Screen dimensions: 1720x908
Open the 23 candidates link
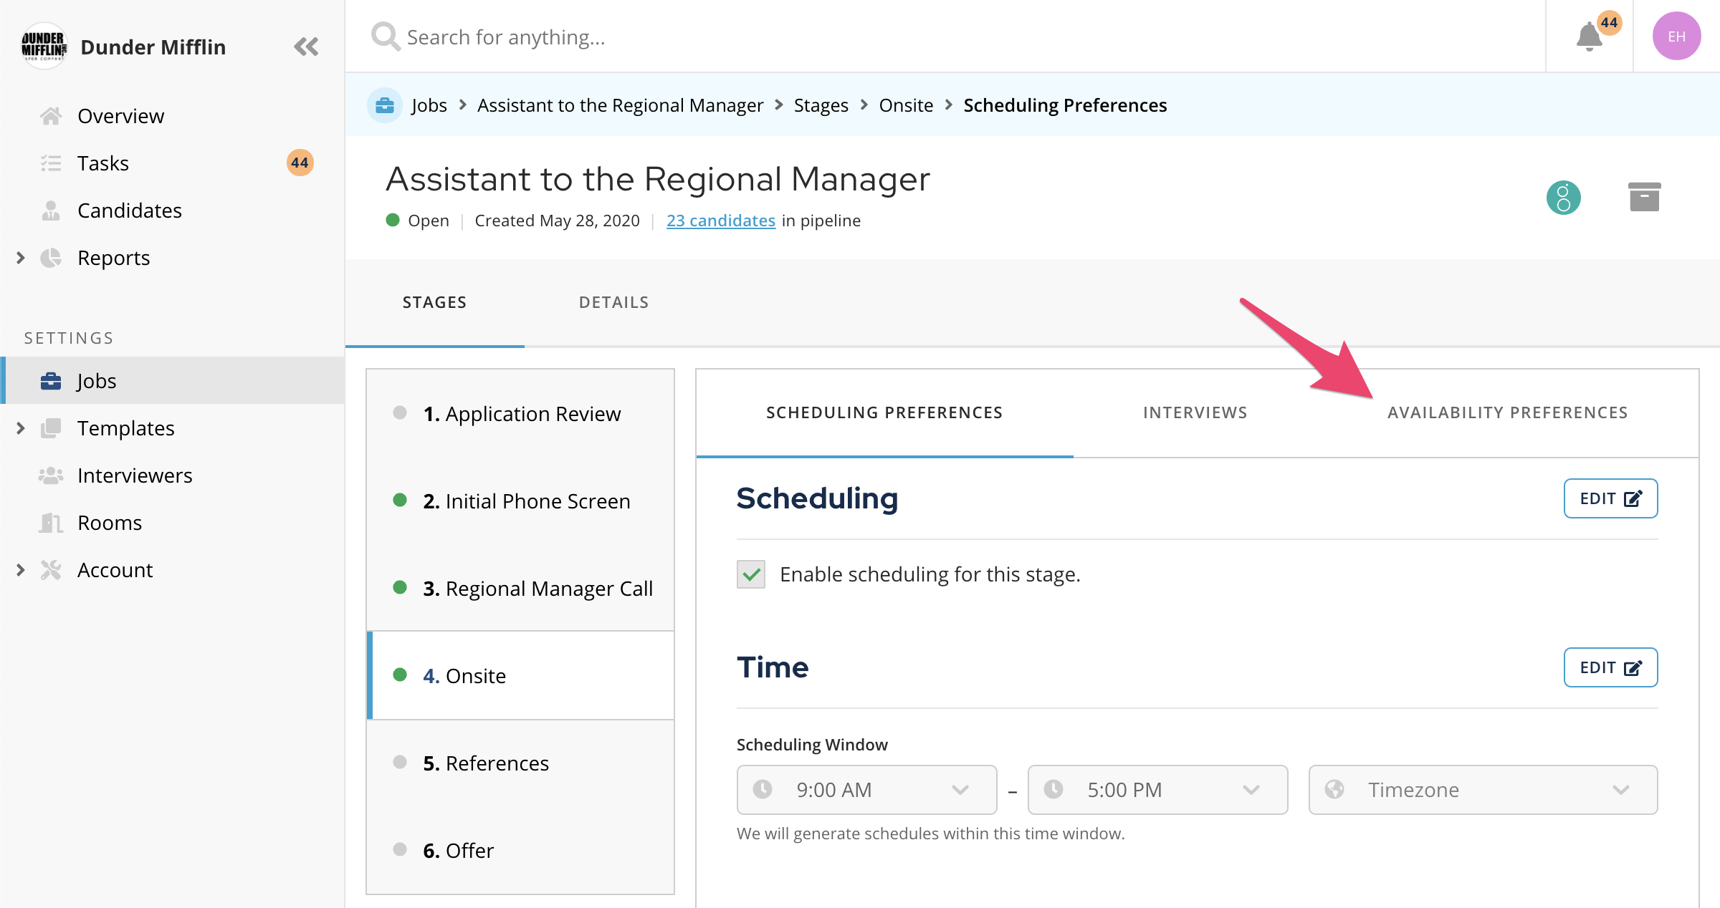(720, 221)
